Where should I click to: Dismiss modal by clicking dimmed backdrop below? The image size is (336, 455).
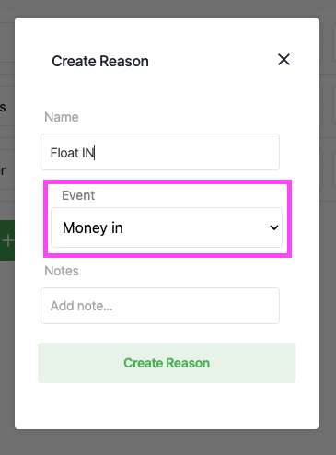click(x=168, y=443)
